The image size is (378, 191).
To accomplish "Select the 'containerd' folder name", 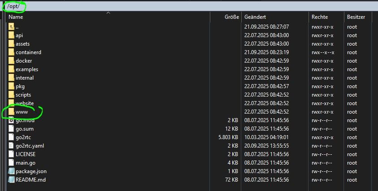I will [x=28, y=52].
